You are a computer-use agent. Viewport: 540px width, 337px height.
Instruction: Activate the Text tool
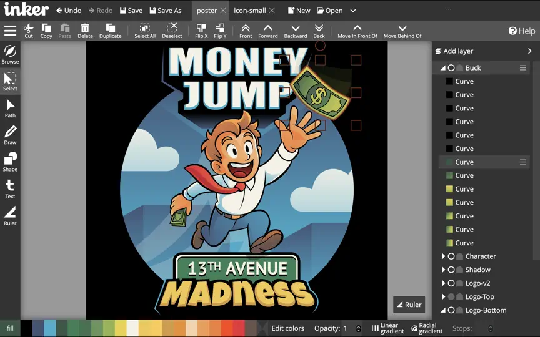point(10,189)
